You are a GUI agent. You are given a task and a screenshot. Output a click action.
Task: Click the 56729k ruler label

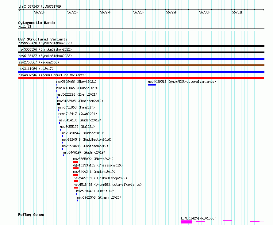pos(171,12)
